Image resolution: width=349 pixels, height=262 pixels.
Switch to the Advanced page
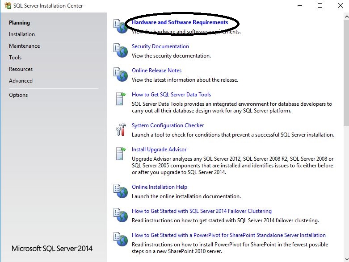[21, 81]
